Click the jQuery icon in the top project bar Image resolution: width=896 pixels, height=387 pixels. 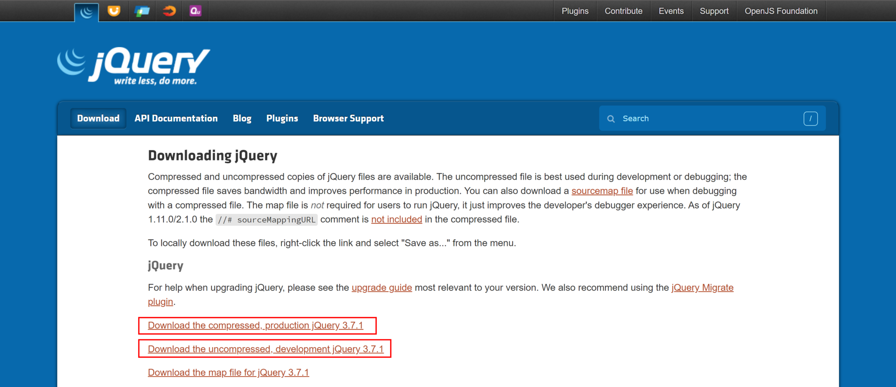pos(87,12)
